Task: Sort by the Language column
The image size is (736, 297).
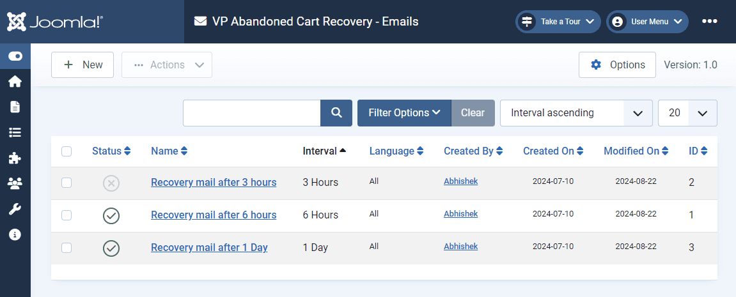Action: (396, 151)
